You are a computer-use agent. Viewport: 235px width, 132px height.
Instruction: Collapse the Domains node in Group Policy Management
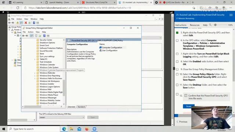(x=12, y=33)
